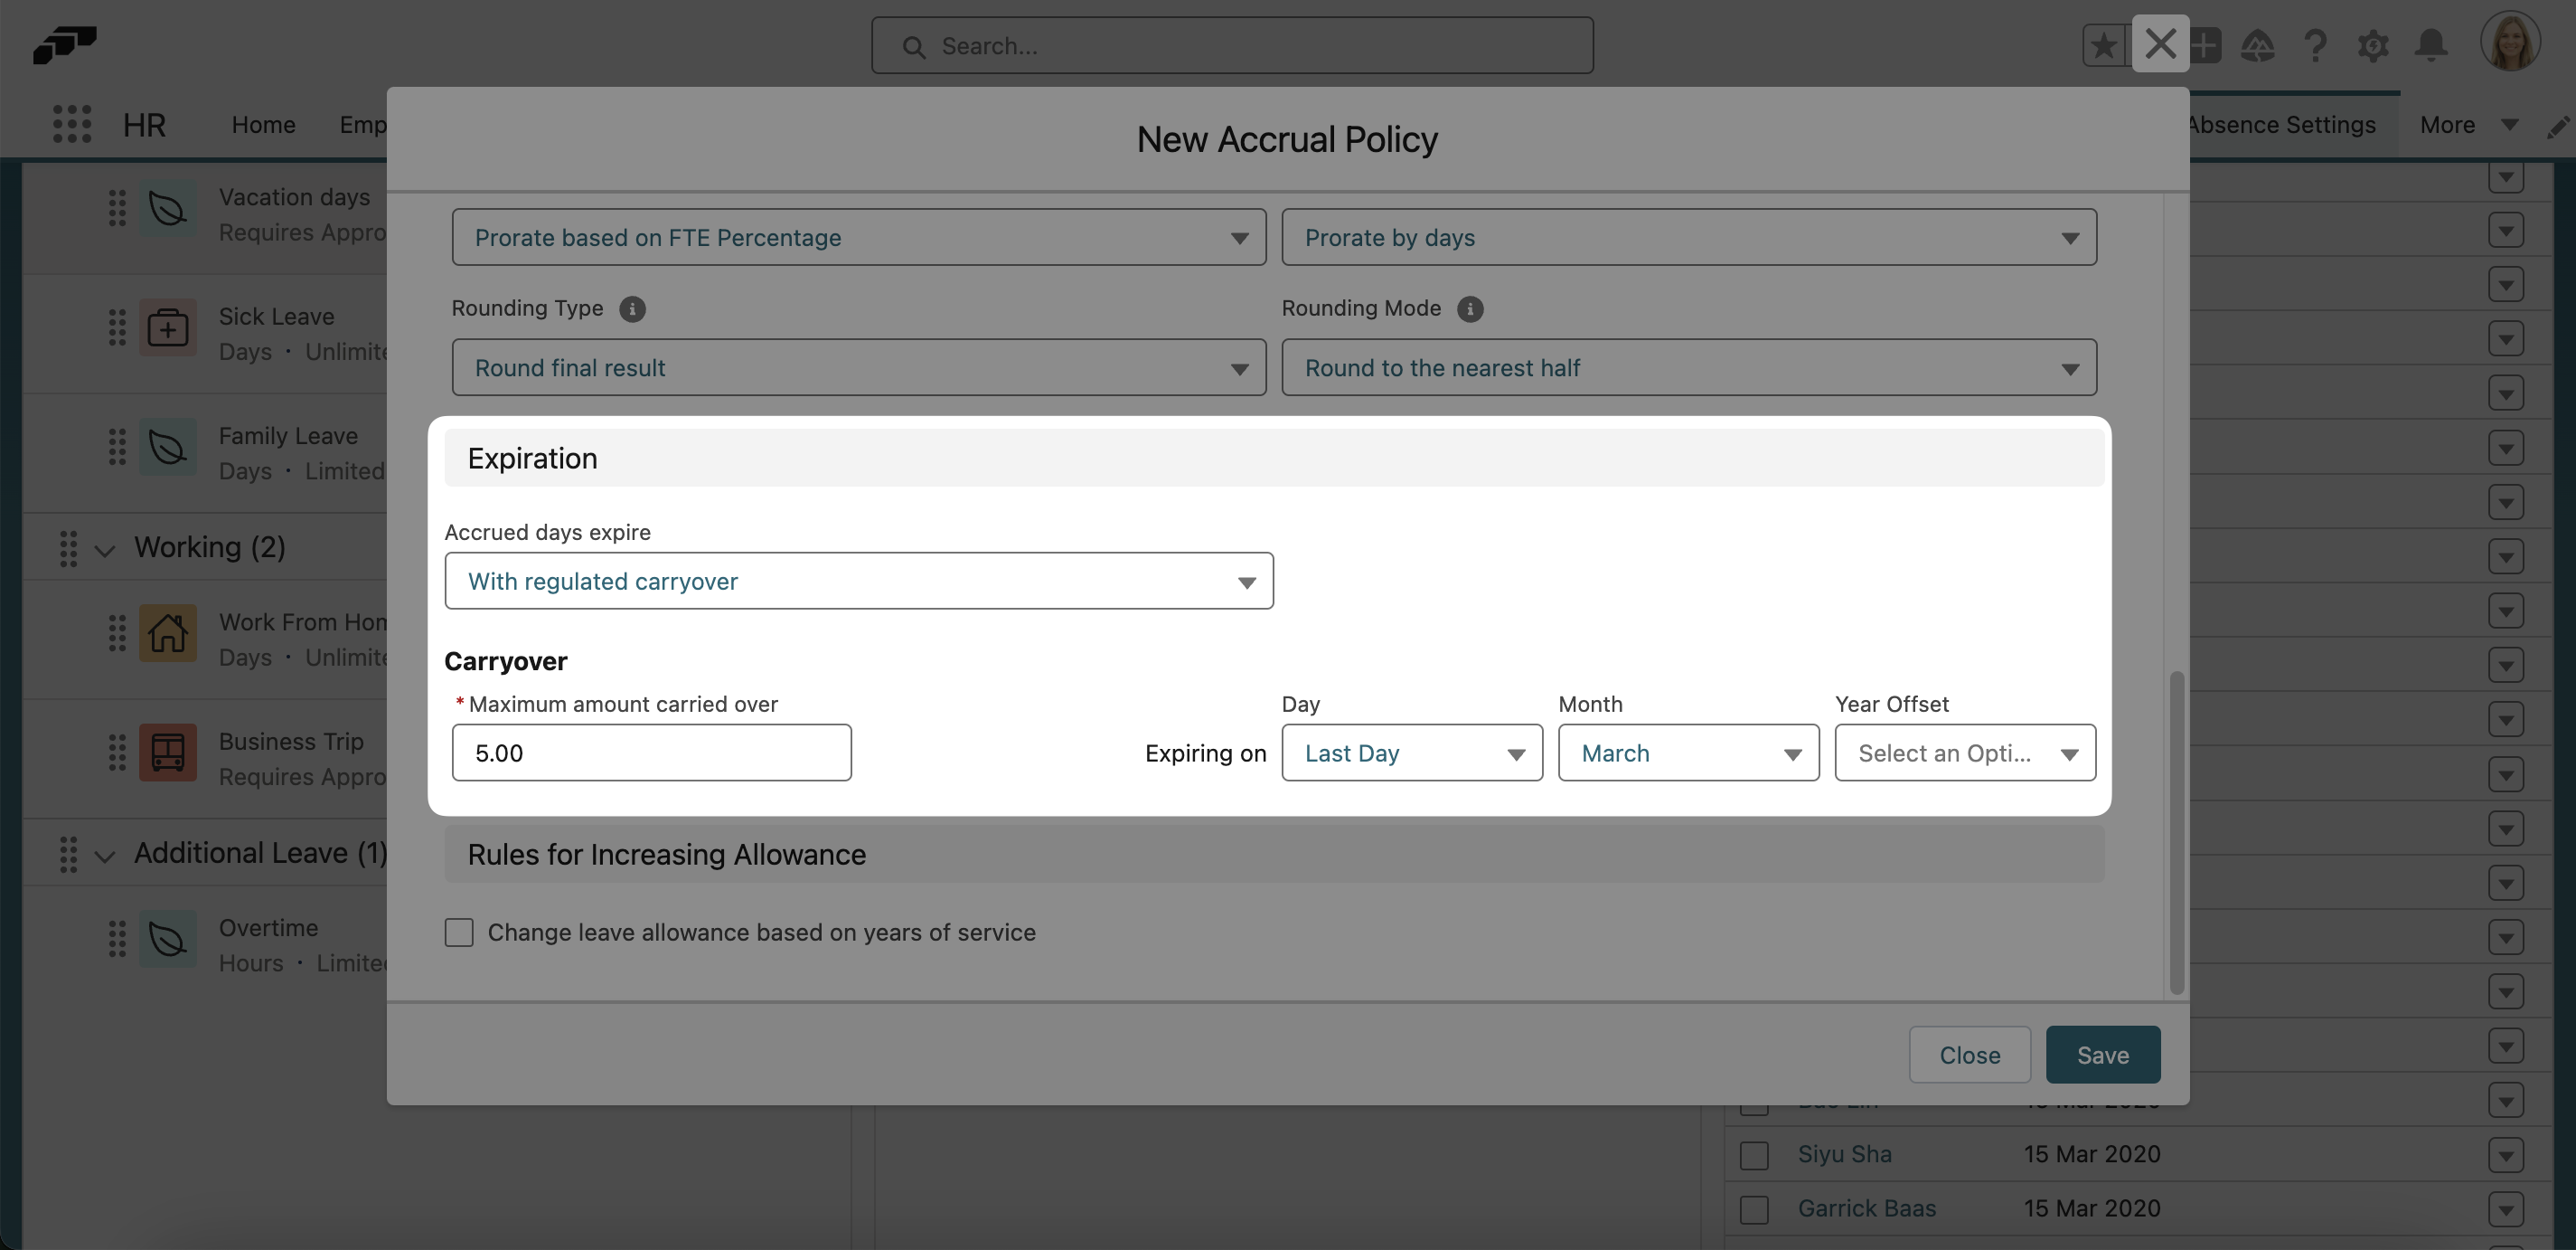Viewport: 2576px width, 1250px height.
Task: Select the Siyu Sha row checkbox
Action: (x=1754, y=1155)
